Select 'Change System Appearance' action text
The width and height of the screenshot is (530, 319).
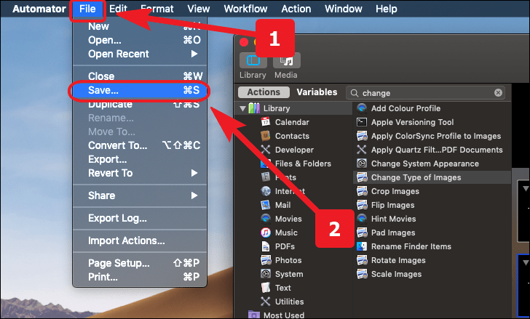click(x=425, y=163)
